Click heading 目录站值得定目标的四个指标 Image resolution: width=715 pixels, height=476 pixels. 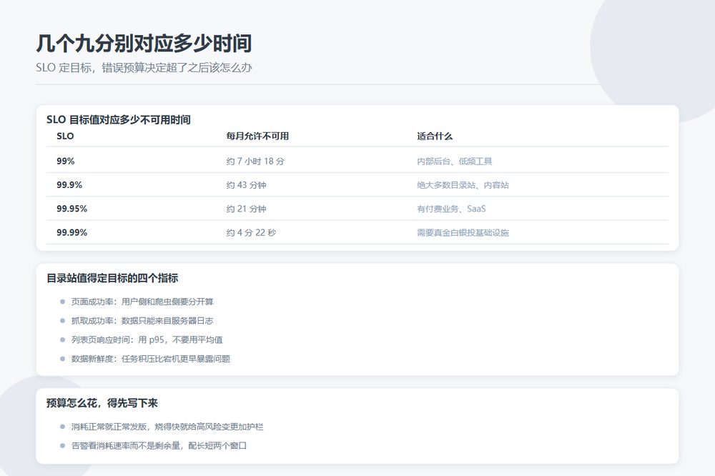[x=112, y=278]
